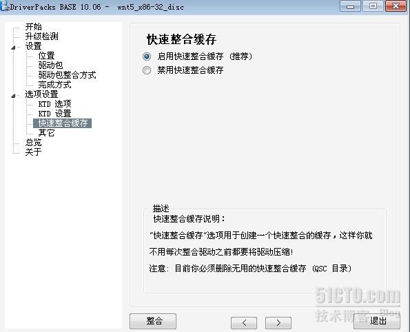Viewport: 410px width, 332px height.
Task: Open the 升级检测 tree item
Action: pos(41,37)
